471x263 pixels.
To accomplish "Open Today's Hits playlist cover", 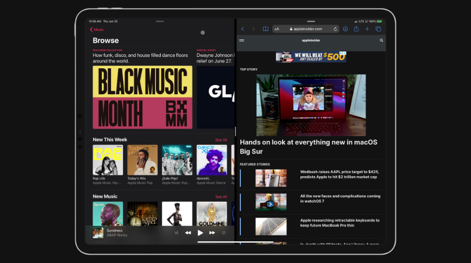I will 142,160.
